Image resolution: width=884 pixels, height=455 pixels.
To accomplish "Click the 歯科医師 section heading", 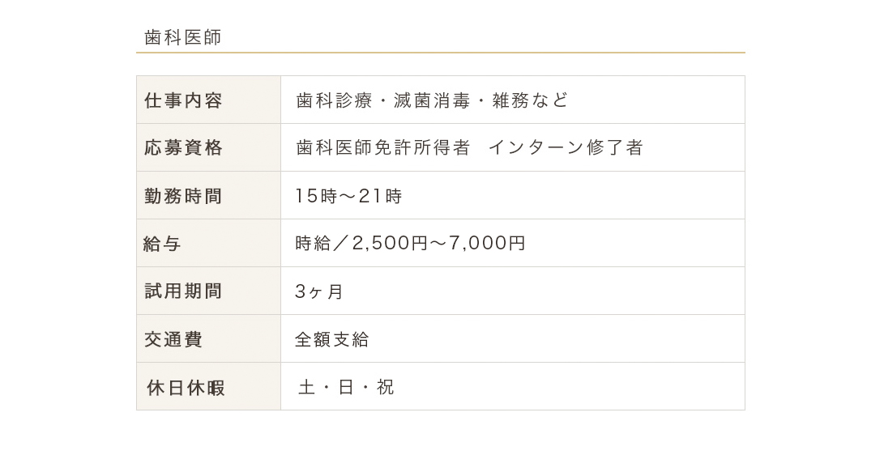I will coord(183,37).
